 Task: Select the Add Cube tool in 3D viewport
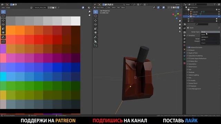96,46
